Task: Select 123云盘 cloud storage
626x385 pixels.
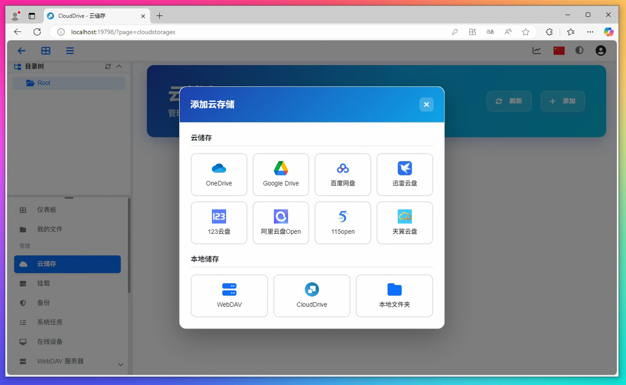Action: (x=219, y=223)
